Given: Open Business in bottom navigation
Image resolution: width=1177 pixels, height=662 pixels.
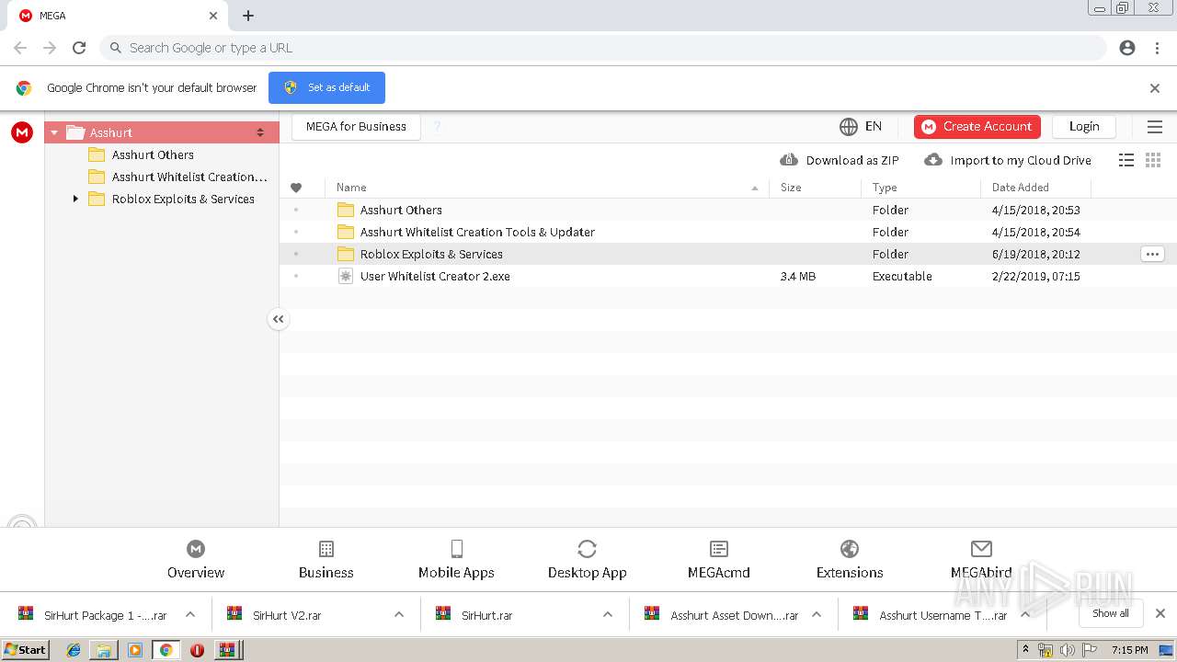Looking at the screenshot, I should [326, 559].
